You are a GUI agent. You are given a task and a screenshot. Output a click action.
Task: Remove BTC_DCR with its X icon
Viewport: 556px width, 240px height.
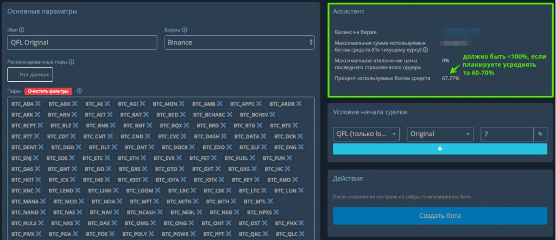(x=300, y=137)
